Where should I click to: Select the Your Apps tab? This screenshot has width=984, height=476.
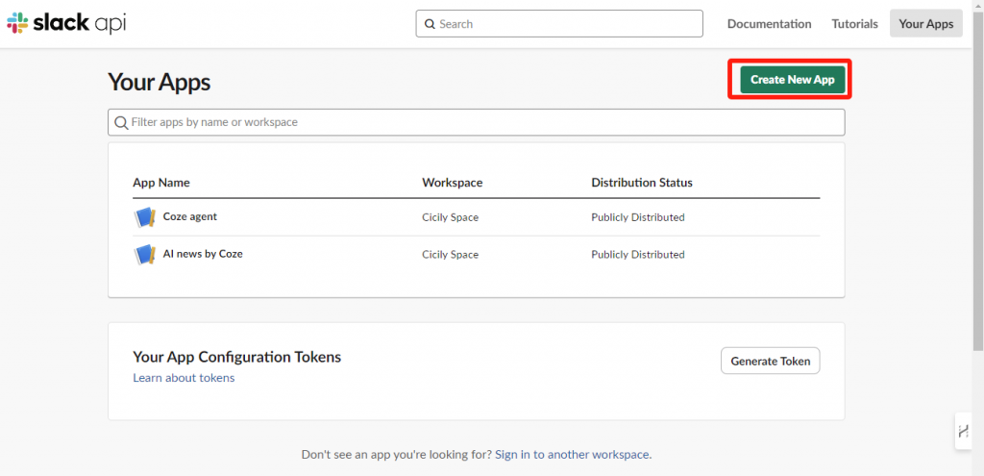point(925,24)
